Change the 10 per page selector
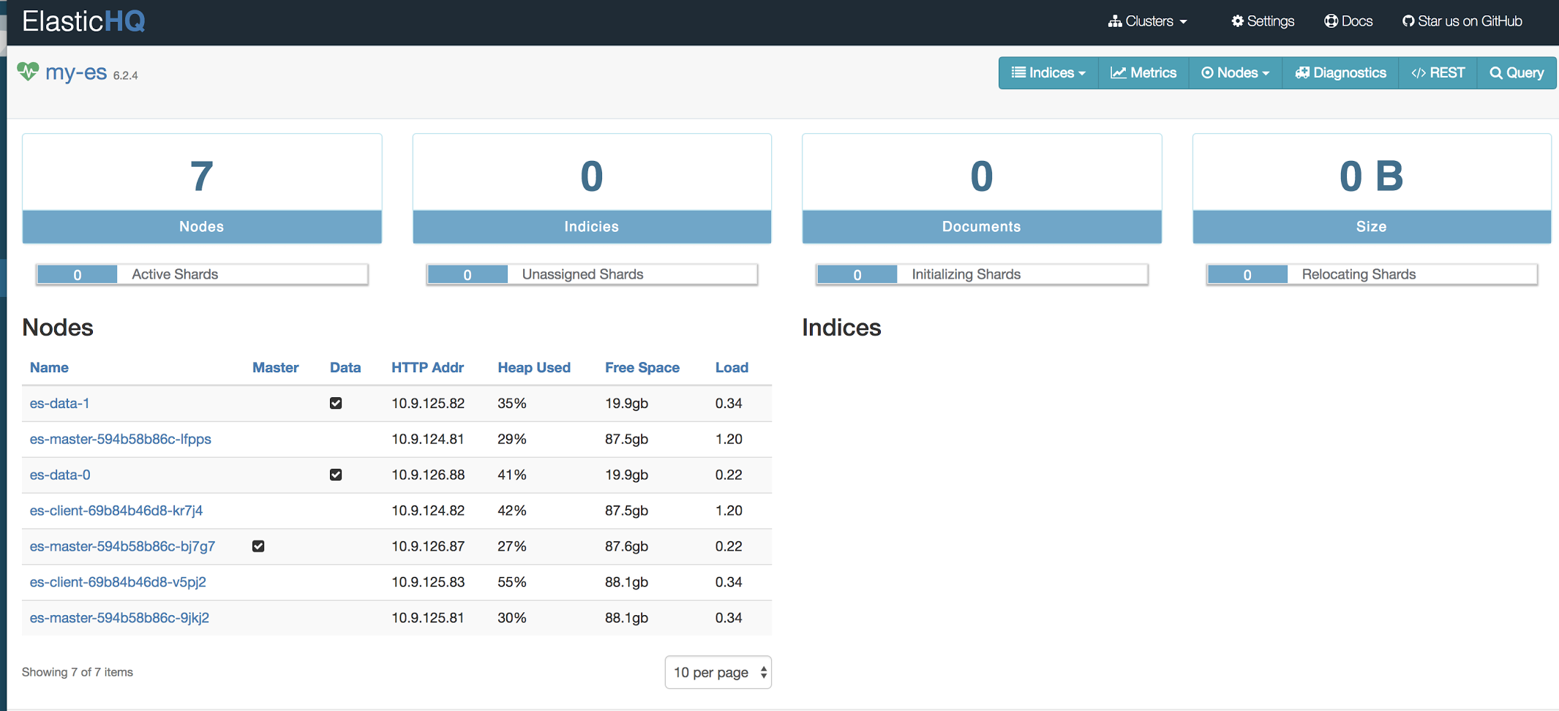The height and width of the screenshot is (711, 1559). click(x=718, y=672)
